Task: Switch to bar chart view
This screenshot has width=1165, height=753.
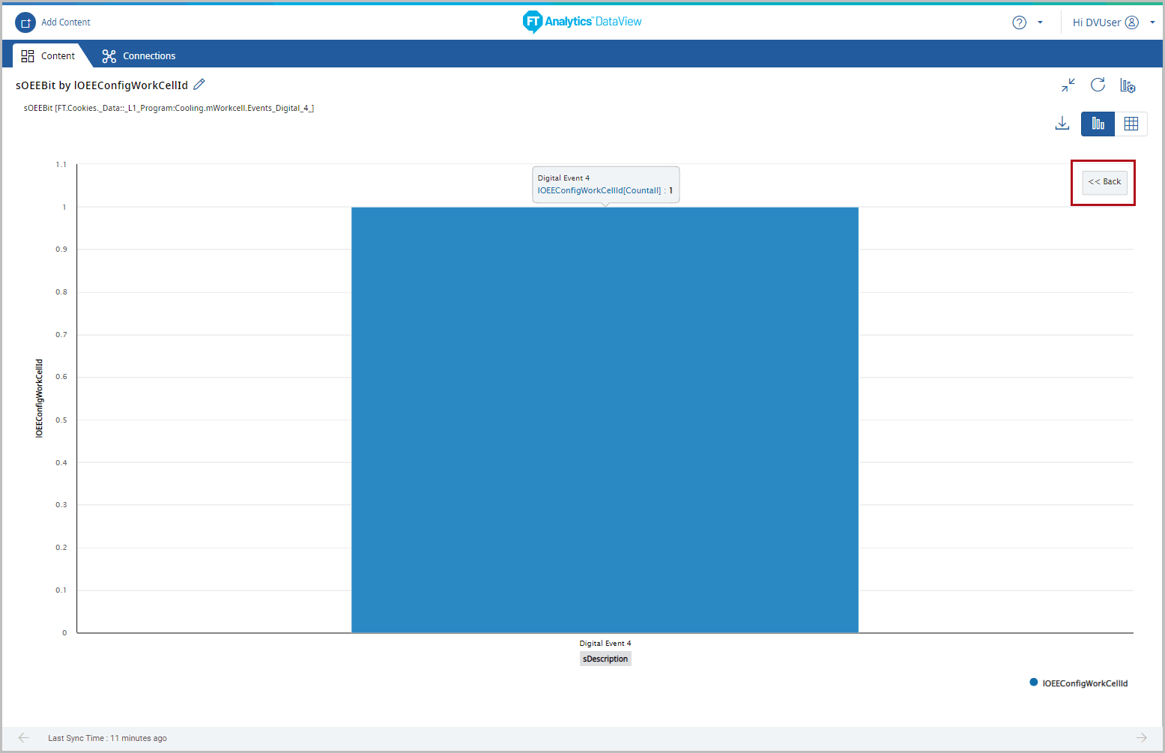Action: click(1098, 124)
